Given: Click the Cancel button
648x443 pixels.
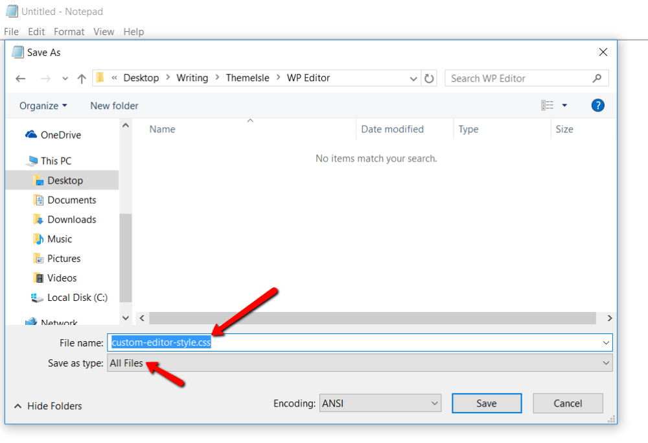Looking at the screenshot, I should (x=568, y=403).
